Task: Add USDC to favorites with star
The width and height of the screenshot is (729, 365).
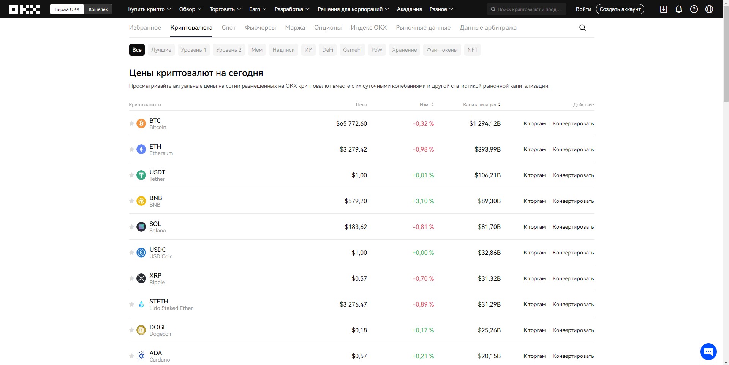Action: pyautogui.click(x=131, y=253)
